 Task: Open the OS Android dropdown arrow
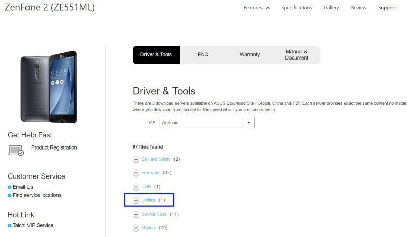coord(248,123)
